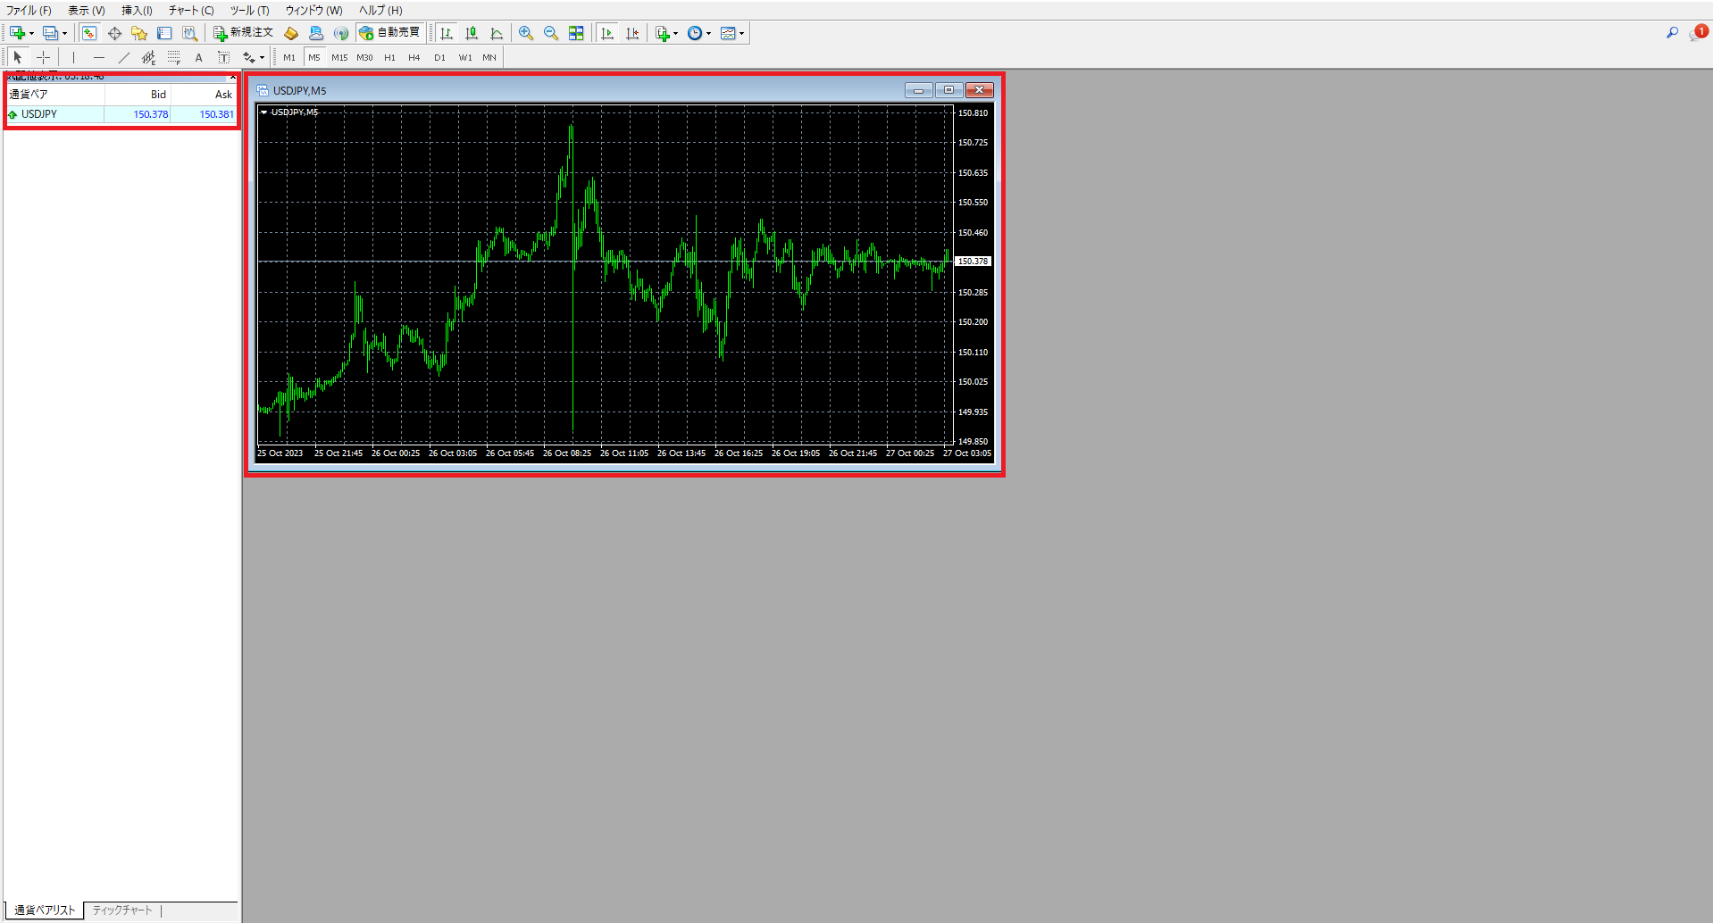Select the vertical line drawing tool
This screenshot has height=923, width=1713.
[x=73, y=57]
